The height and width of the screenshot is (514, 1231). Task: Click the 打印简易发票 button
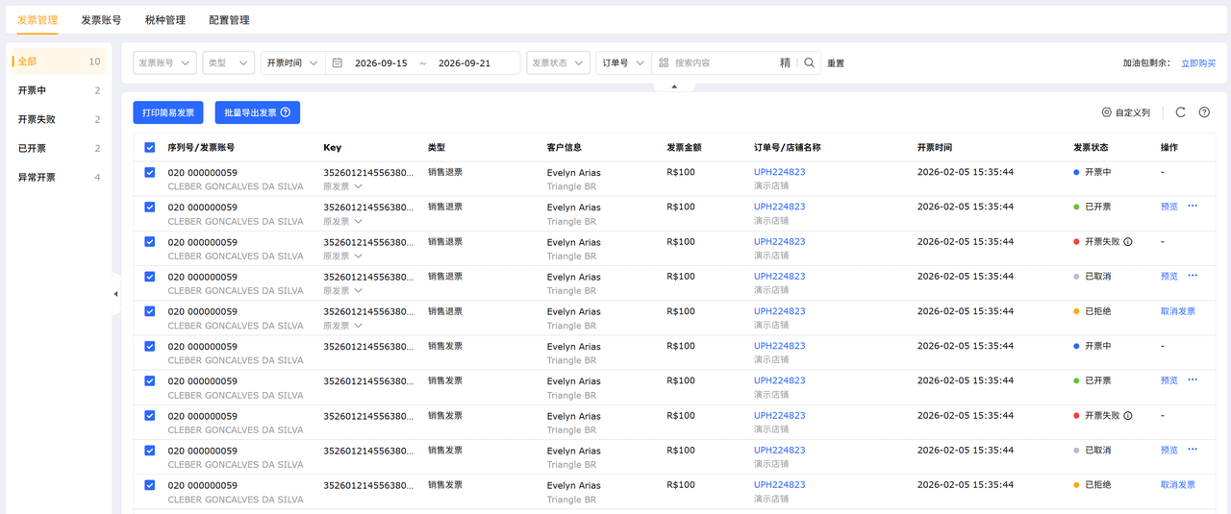pos(168,112)
